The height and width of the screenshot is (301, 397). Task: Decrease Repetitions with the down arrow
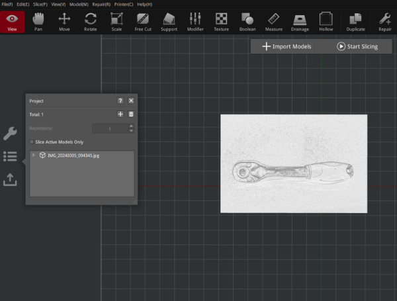tap(131, 130)
